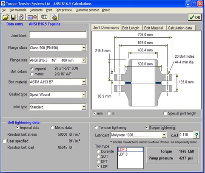Select LDF 8 in tool list

[x=123, y=154]
